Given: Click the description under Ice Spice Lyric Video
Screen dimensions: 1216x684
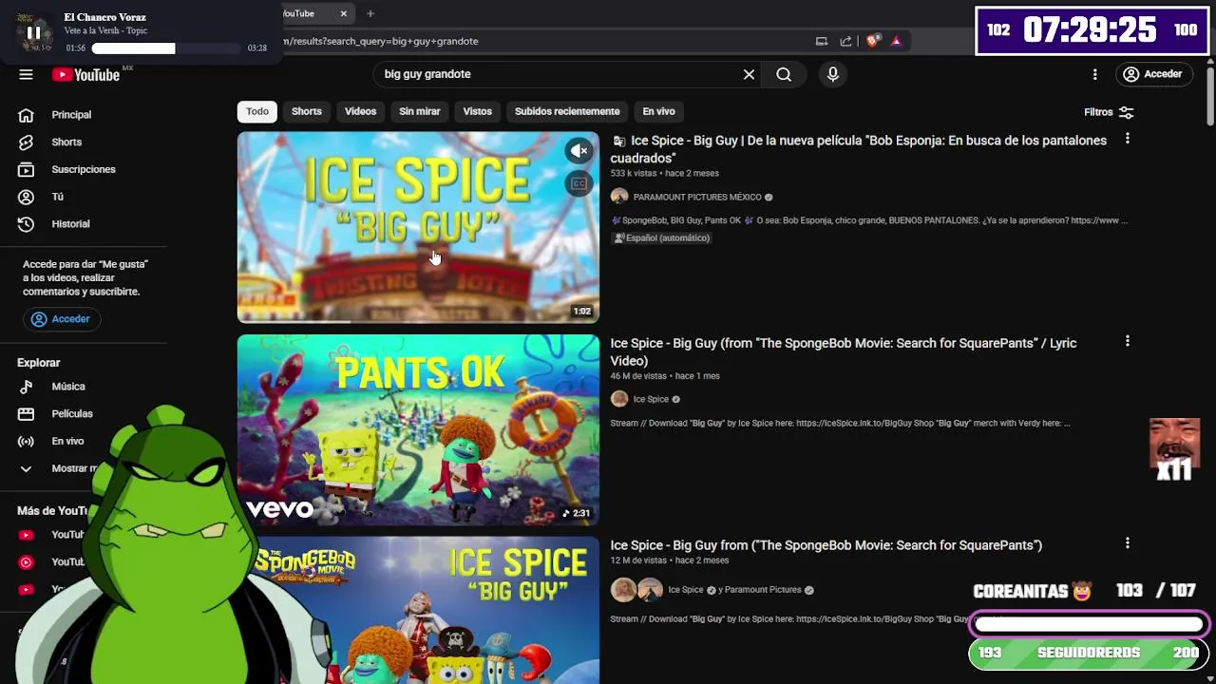Looking at the screenshot, I should pos(840,423).
